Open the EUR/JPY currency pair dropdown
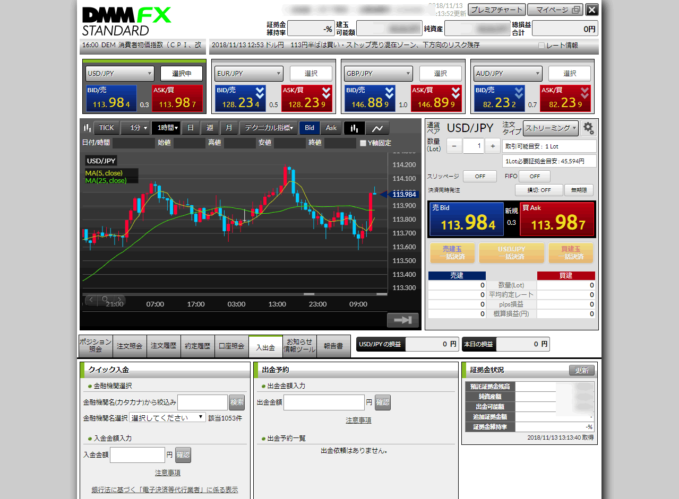Screen dimensions: 679x499 click(249, 74)
